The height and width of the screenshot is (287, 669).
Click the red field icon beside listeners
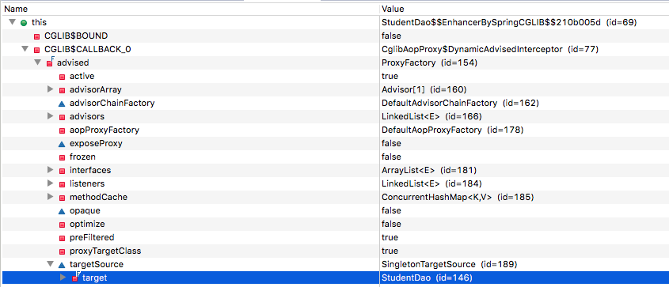click(62, 184)
